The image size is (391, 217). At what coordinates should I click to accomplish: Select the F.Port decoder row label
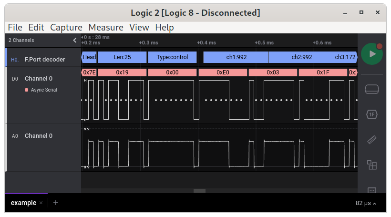[45, 59]
